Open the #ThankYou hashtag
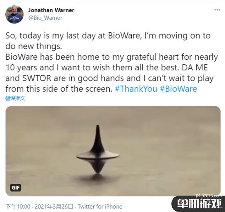225x212 pixels. coord(136,89)
